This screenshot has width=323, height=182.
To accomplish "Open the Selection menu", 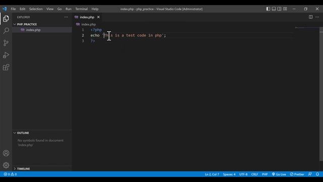I will tap(36, 9).
